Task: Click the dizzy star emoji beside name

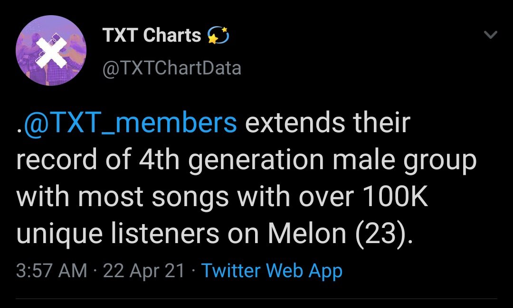Action: coord(218,36)
